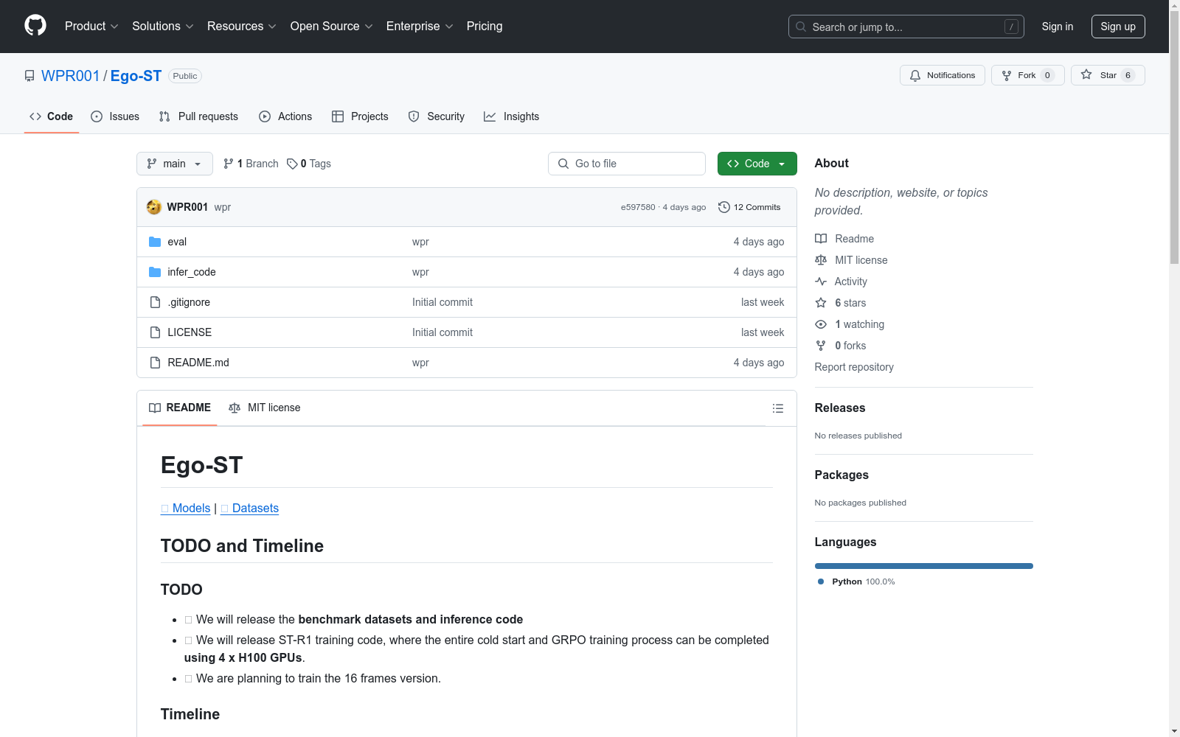View the 1 Branch list
The height and width of the screenshot is (737, 1180).
(251, 164)
